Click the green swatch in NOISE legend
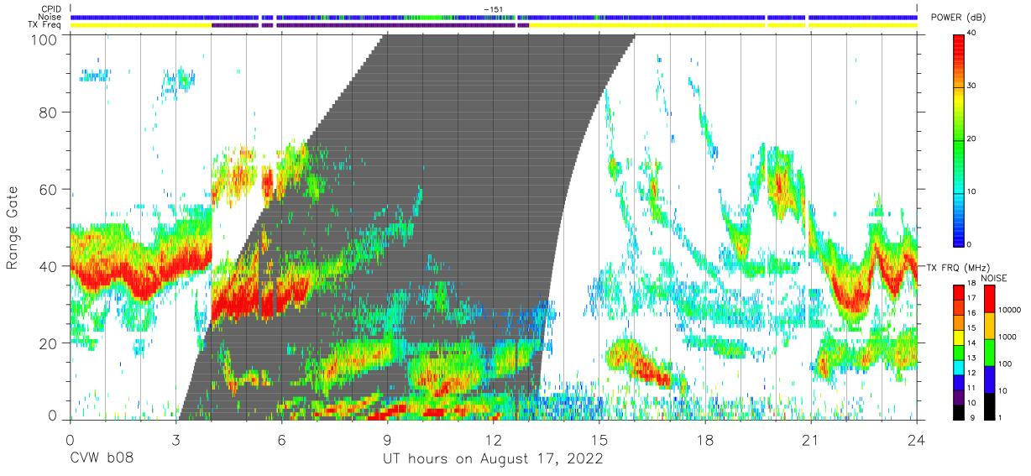Viewport: 1031px width, 476px height. [989, 352]
